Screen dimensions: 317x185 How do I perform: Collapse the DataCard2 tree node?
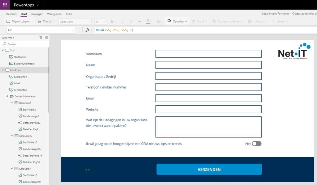pyautogui.click(x=12, y=103)
